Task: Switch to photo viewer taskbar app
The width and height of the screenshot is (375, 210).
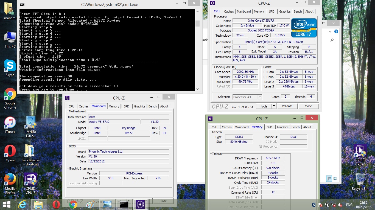Action: coord(107,205)
